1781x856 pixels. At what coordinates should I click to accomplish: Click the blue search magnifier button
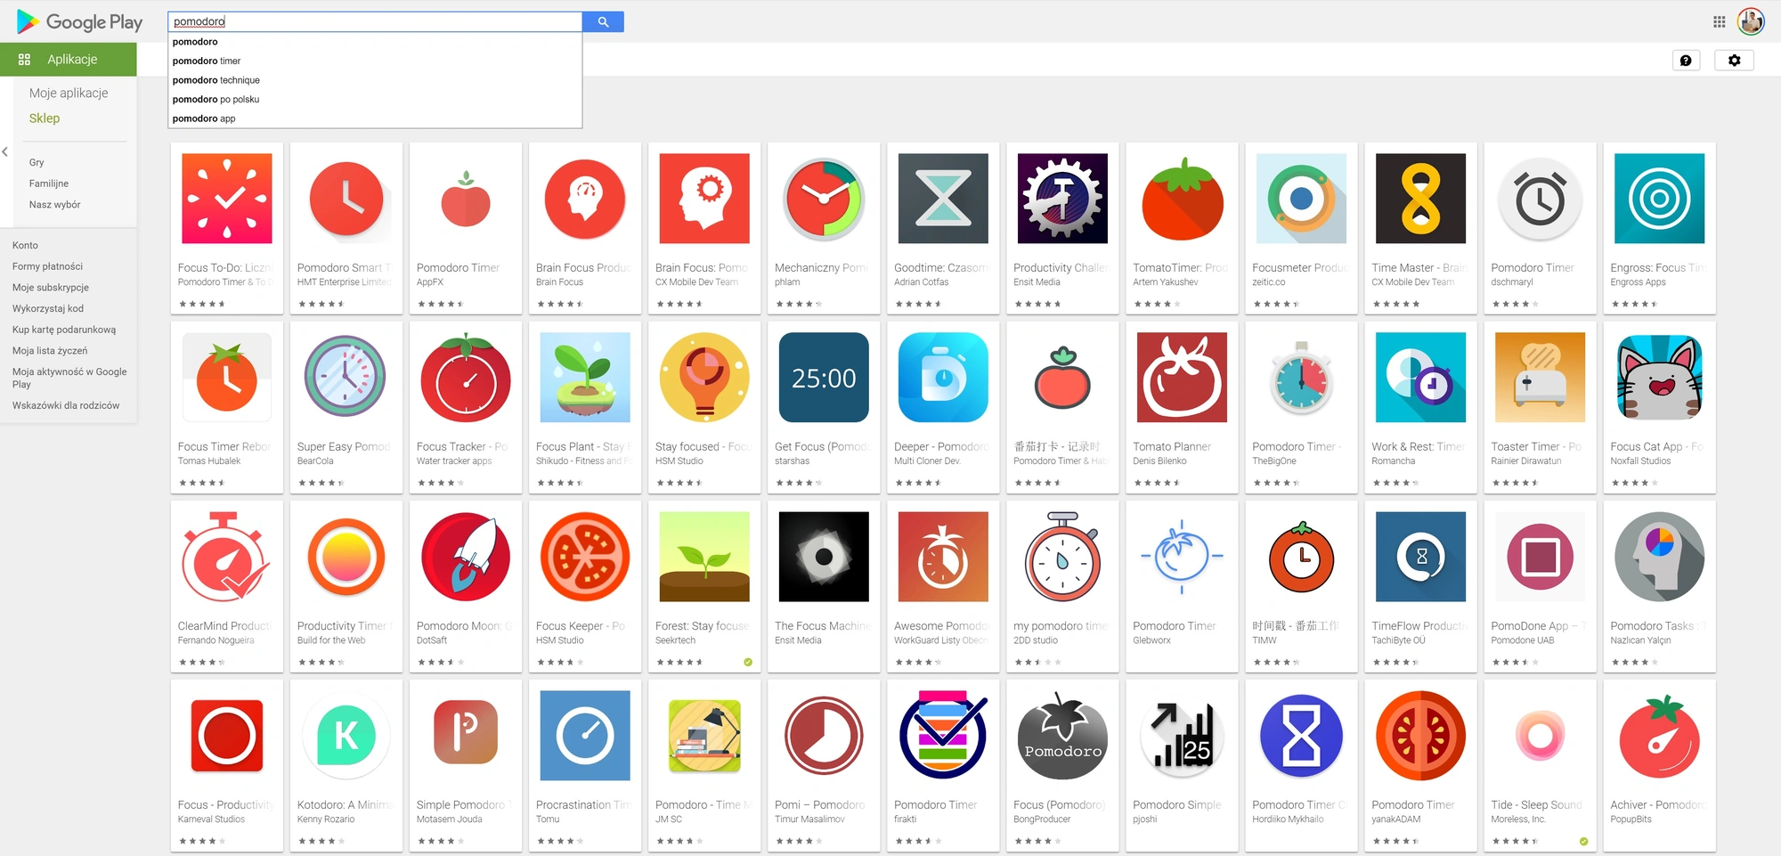[x=603, y=21]
